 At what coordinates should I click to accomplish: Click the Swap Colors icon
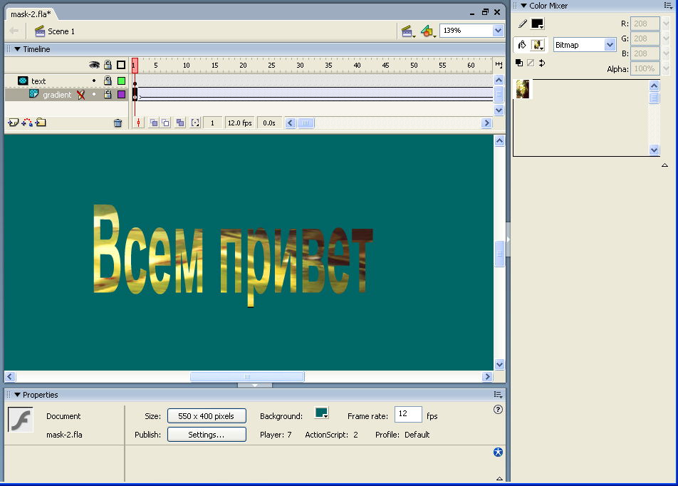coord(541,63)
